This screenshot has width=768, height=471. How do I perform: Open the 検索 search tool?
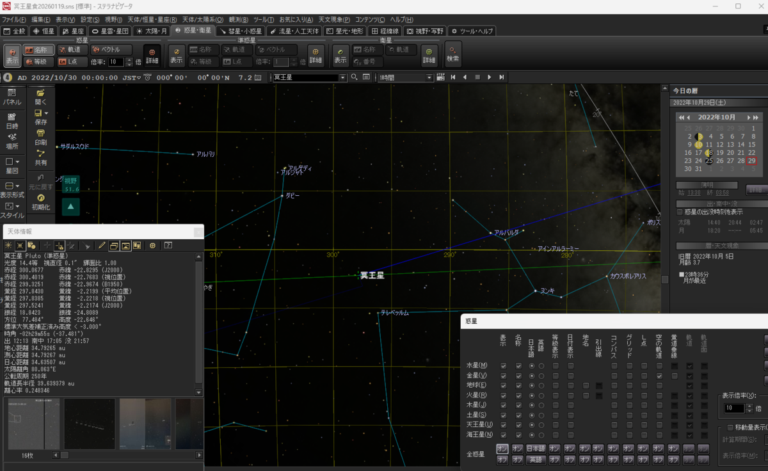click(x=453, y=54)
